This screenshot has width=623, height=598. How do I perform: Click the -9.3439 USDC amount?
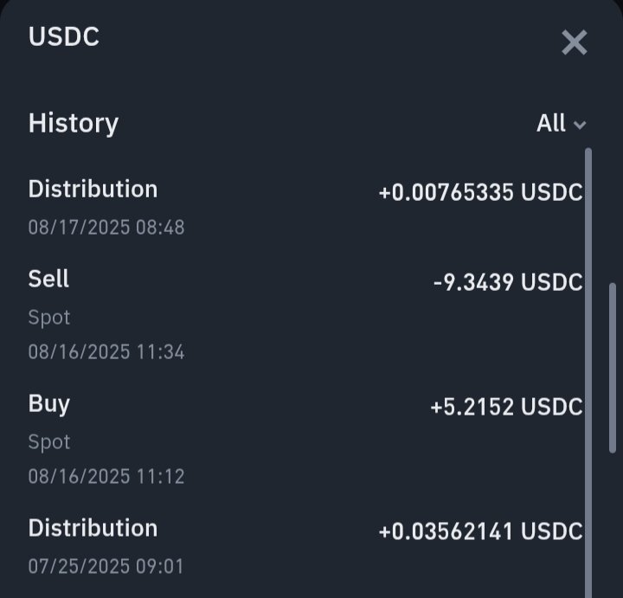tap(508, 282)
